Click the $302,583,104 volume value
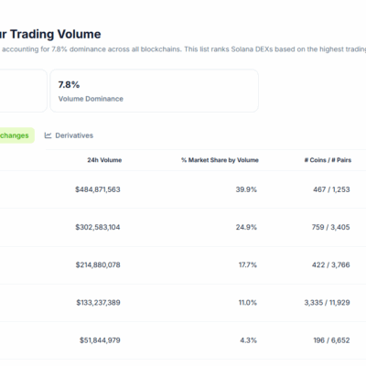The height and width of the screenshot is (366, 366). pyautogui.click(x=98, y=227)
